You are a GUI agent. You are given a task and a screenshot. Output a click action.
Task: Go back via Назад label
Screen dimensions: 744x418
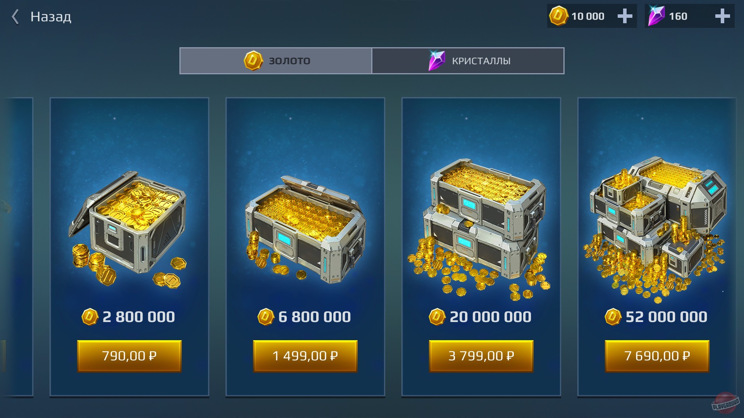tap(51, 17)
